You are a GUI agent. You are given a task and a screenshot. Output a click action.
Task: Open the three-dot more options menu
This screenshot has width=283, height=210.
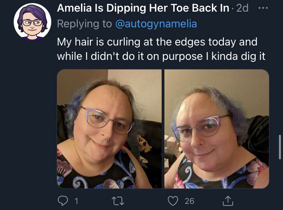click(263, 8)
